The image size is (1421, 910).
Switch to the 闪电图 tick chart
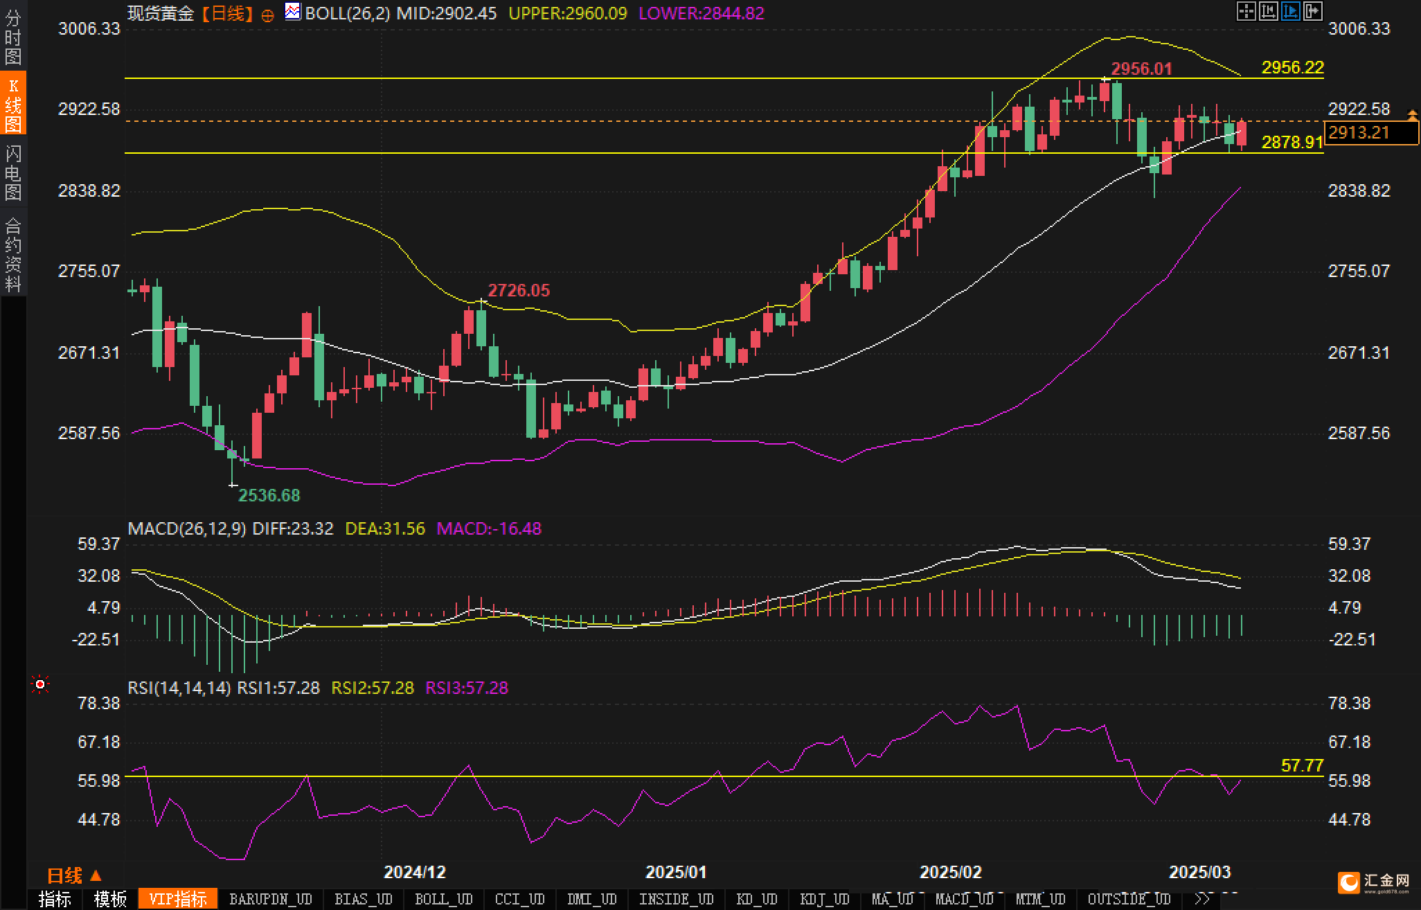pyautogui.click(x=13, y=172)
